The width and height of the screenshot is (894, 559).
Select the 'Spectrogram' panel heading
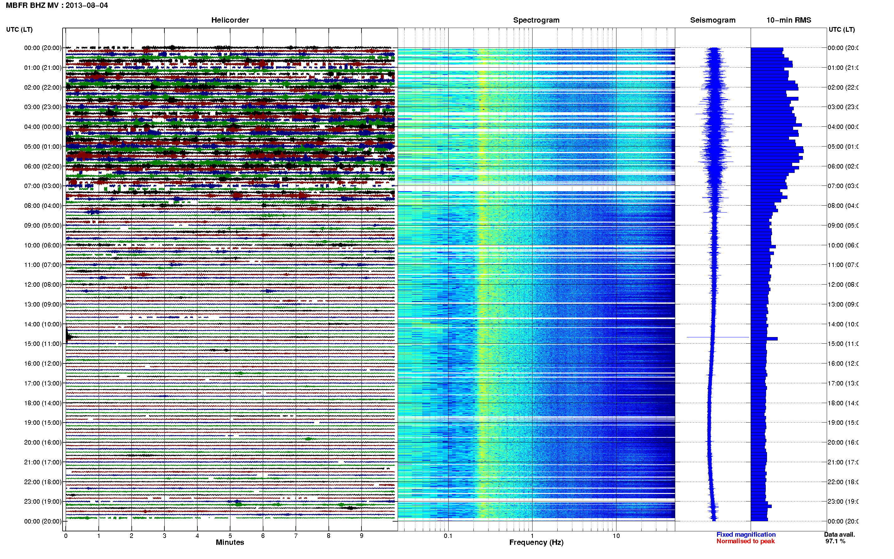pos(536,20)
